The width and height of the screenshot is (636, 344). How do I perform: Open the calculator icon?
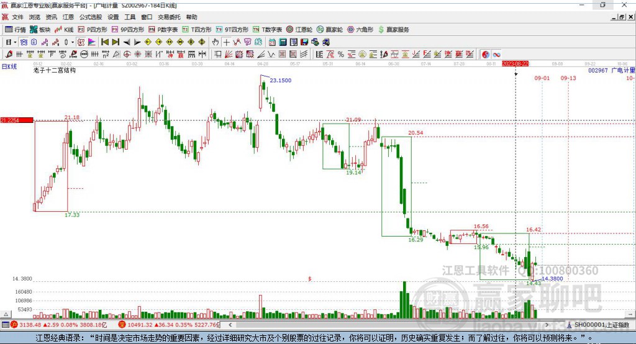[283, 42]
